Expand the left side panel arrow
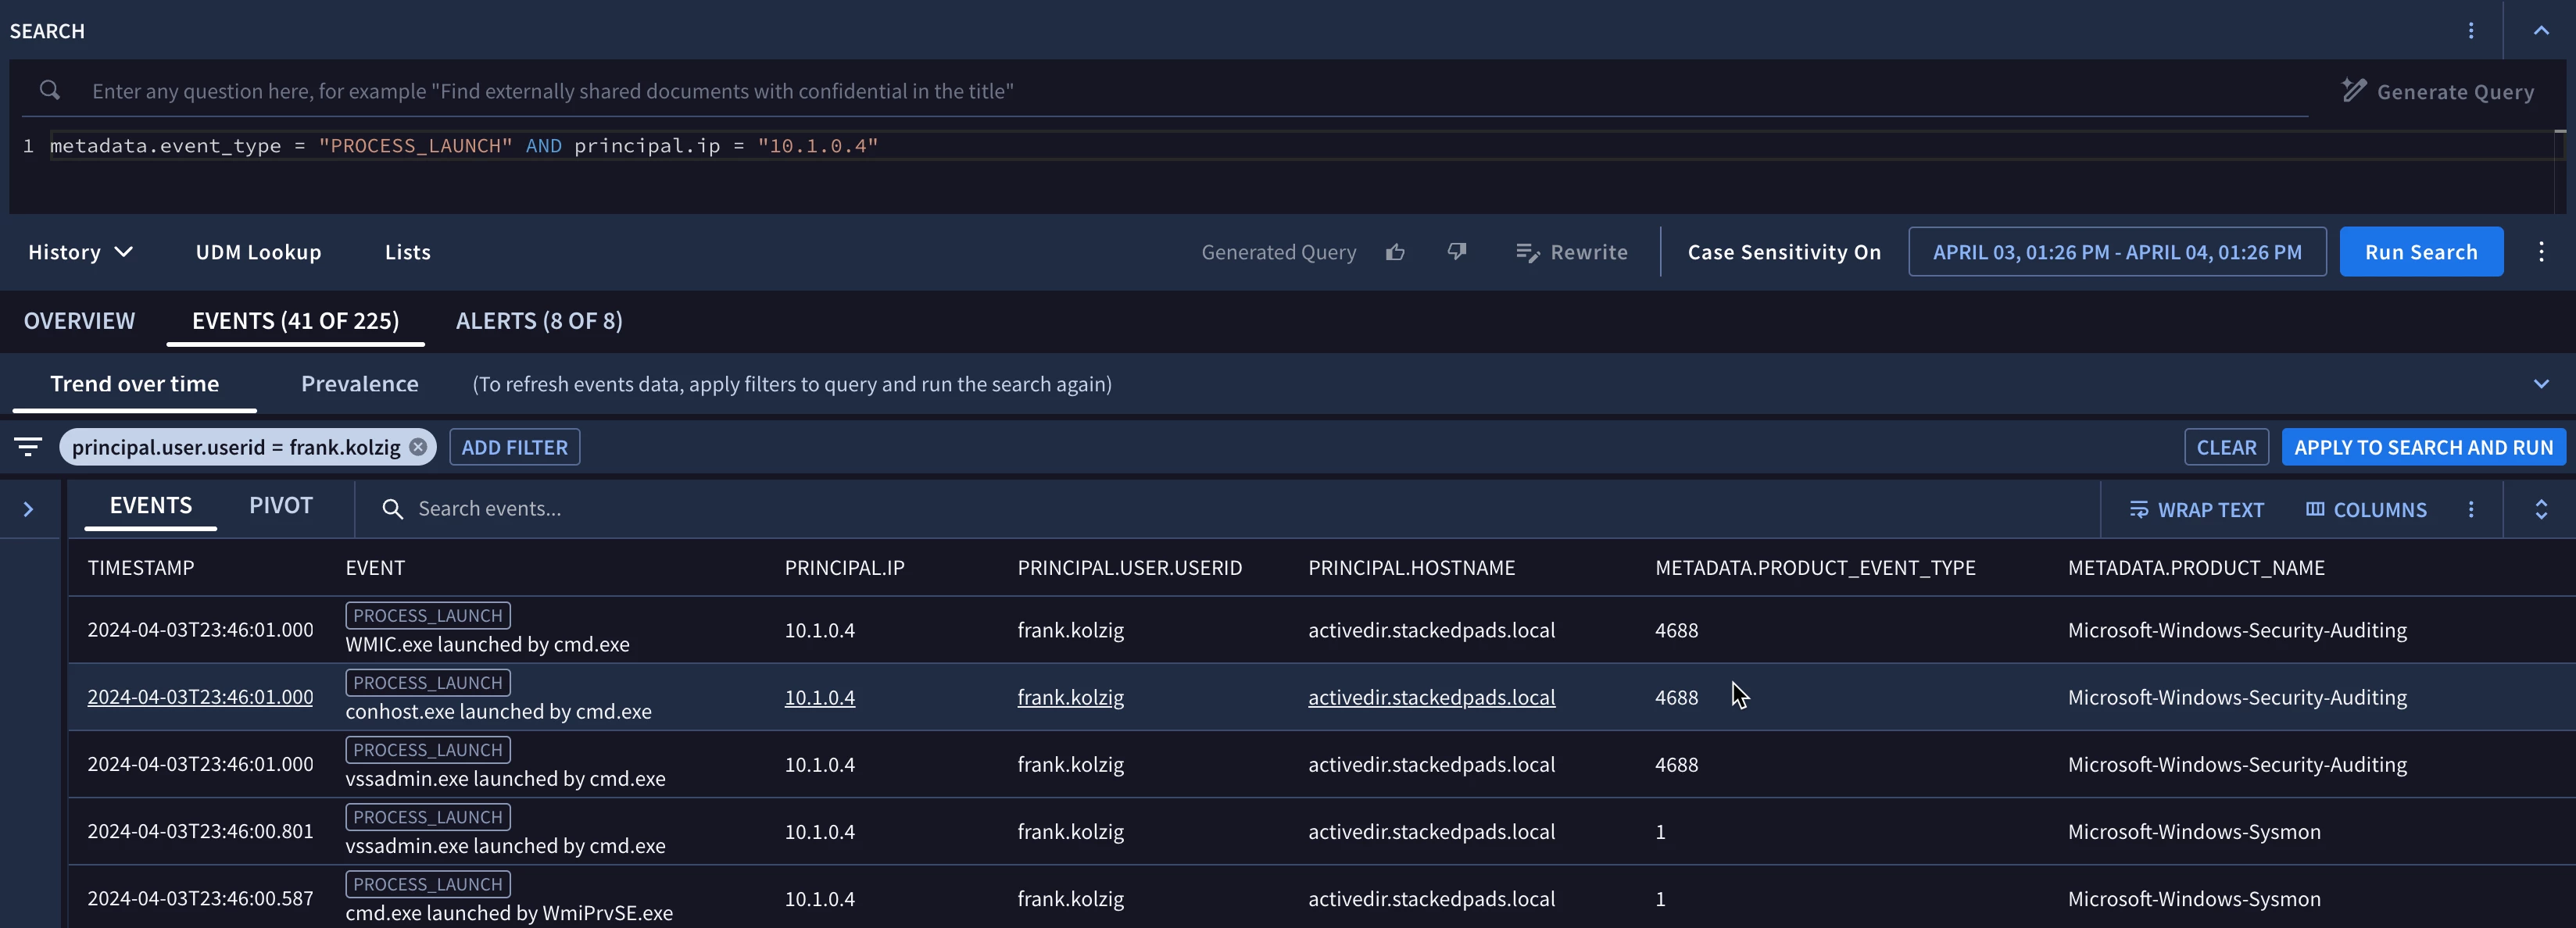 tap(28, 509)
